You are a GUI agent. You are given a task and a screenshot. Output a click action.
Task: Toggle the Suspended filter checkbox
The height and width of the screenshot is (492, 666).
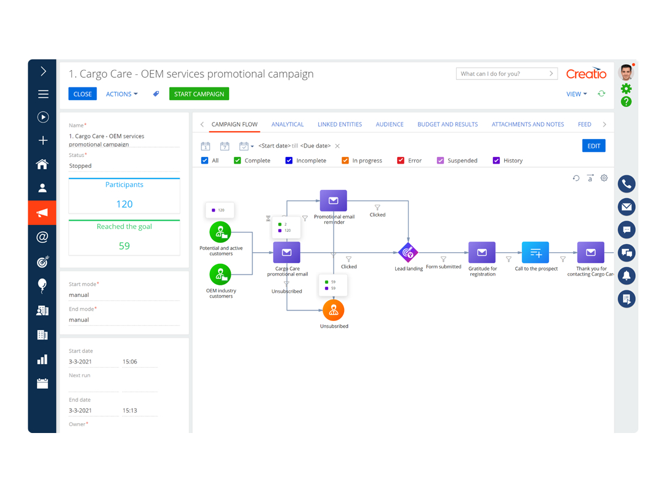pyautogui.click(x=441, y=161)
